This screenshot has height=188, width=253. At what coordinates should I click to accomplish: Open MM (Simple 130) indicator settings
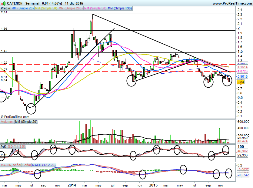pos(120,8)
